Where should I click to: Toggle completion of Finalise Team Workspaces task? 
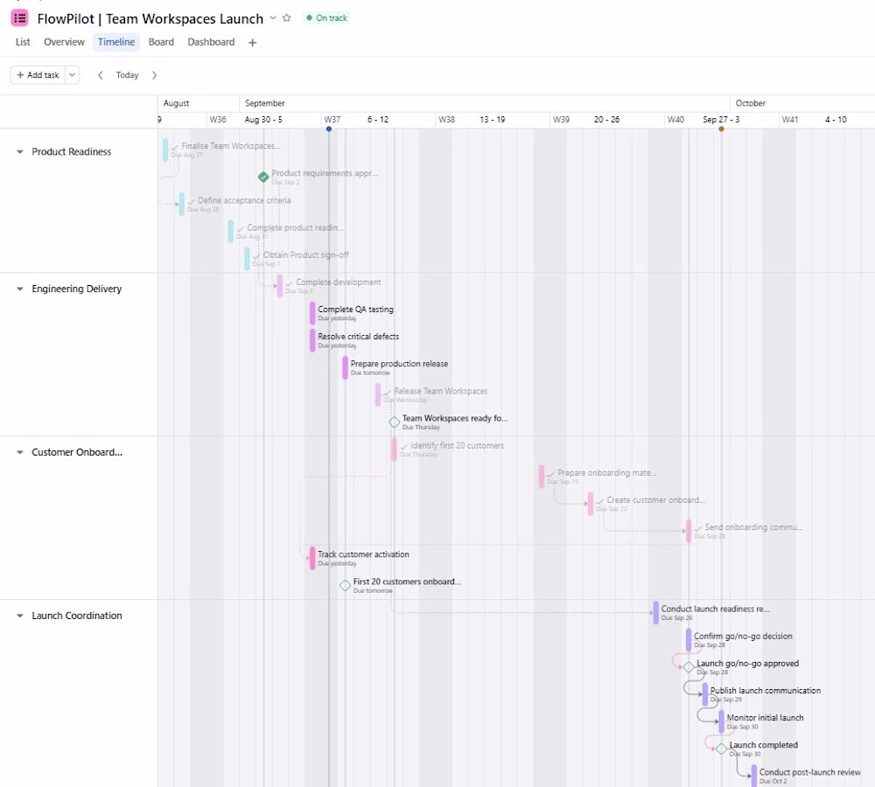point(175,147)
